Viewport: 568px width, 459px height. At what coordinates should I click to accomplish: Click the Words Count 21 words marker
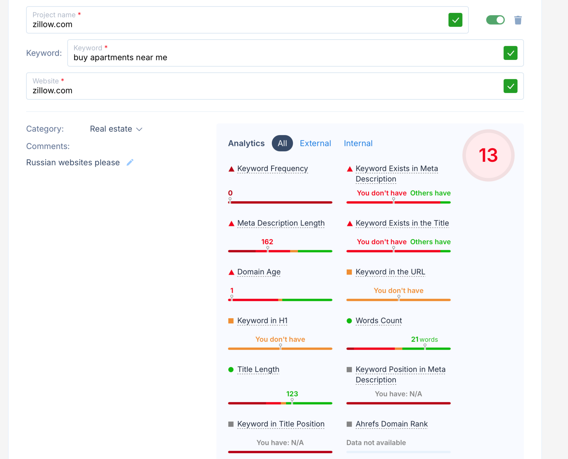pyautogui.click(x=425, y=346)
